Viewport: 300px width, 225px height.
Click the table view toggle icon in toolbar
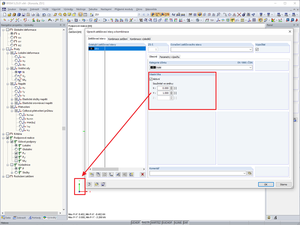point(85,15)
